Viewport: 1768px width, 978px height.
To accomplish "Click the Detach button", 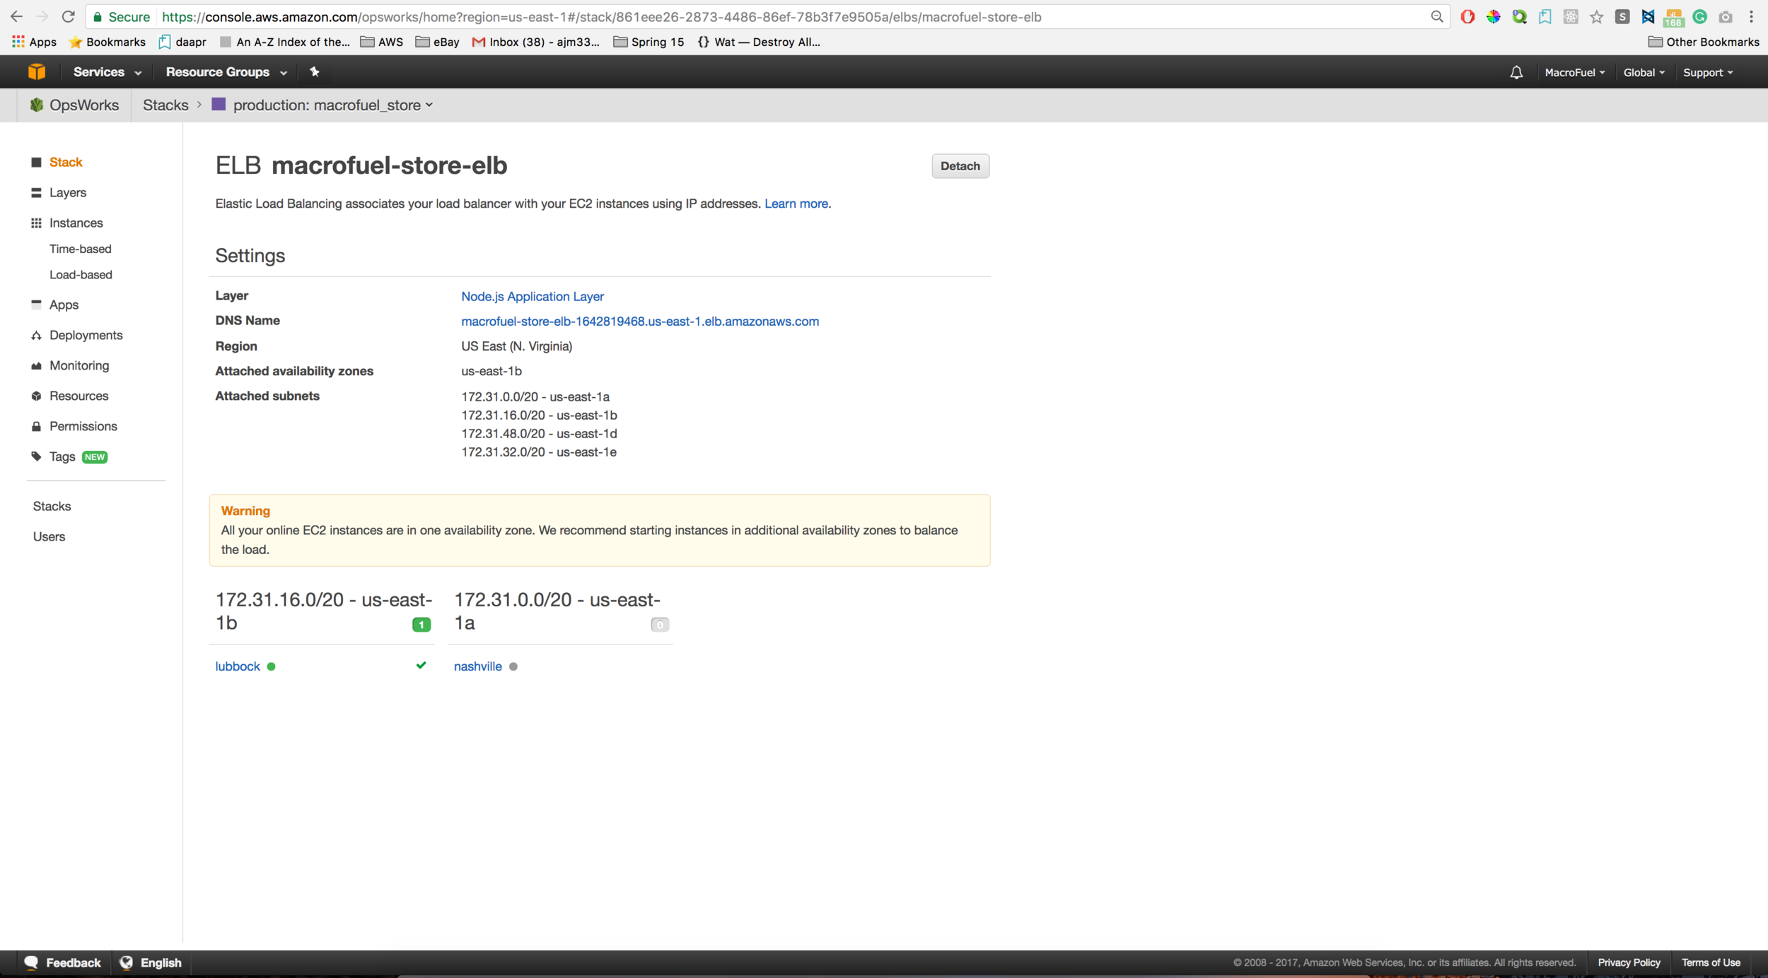I will [960, 166].
